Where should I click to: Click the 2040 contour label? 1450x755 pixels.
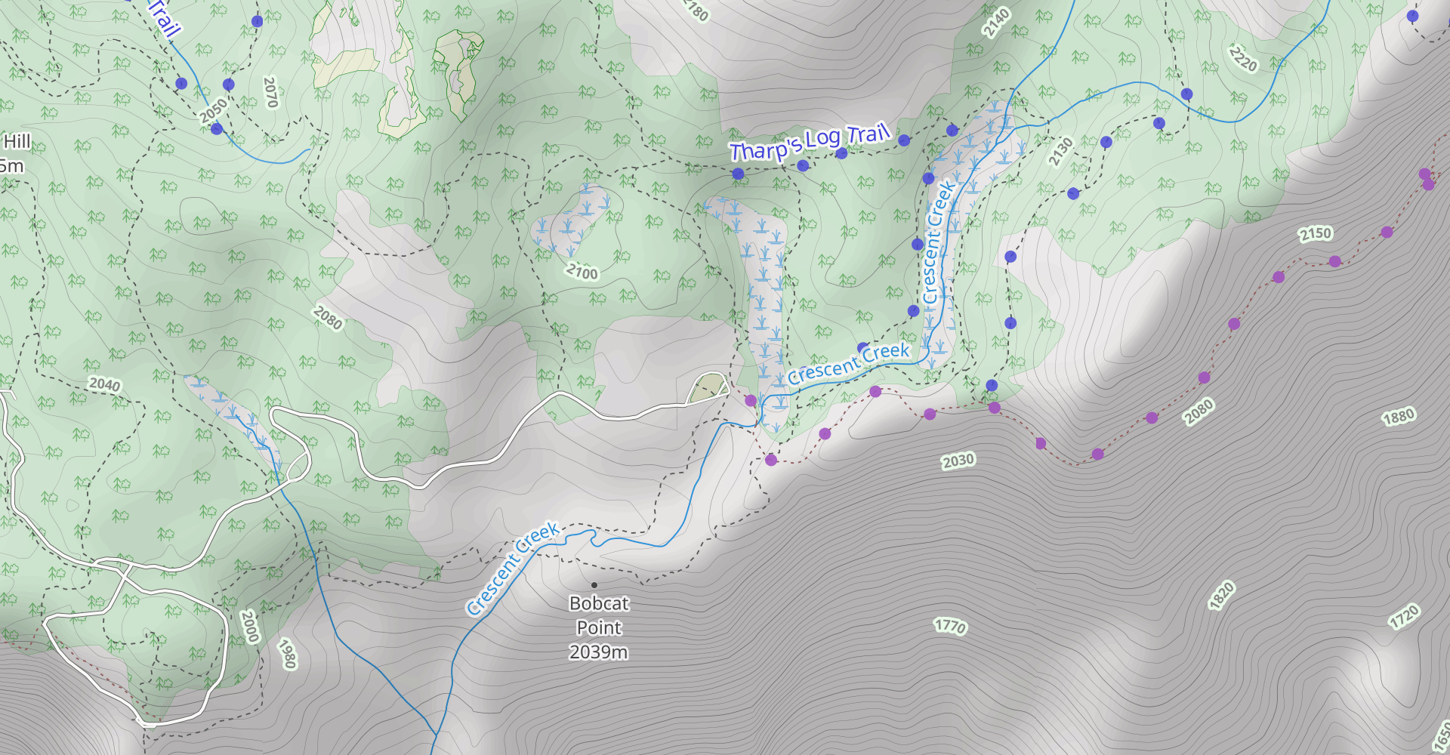coord(104,384)
